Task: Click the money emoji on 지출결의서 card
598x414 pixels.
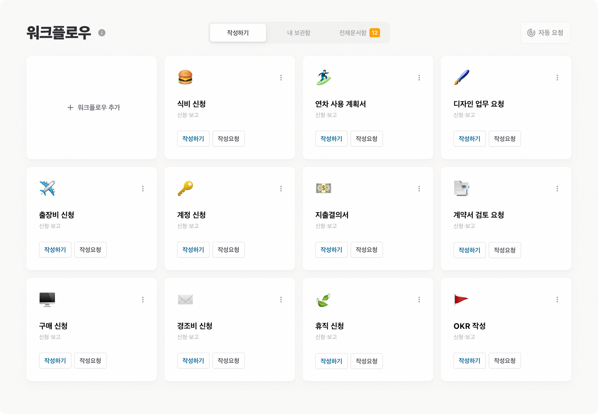Action: [x=324, y=188]
